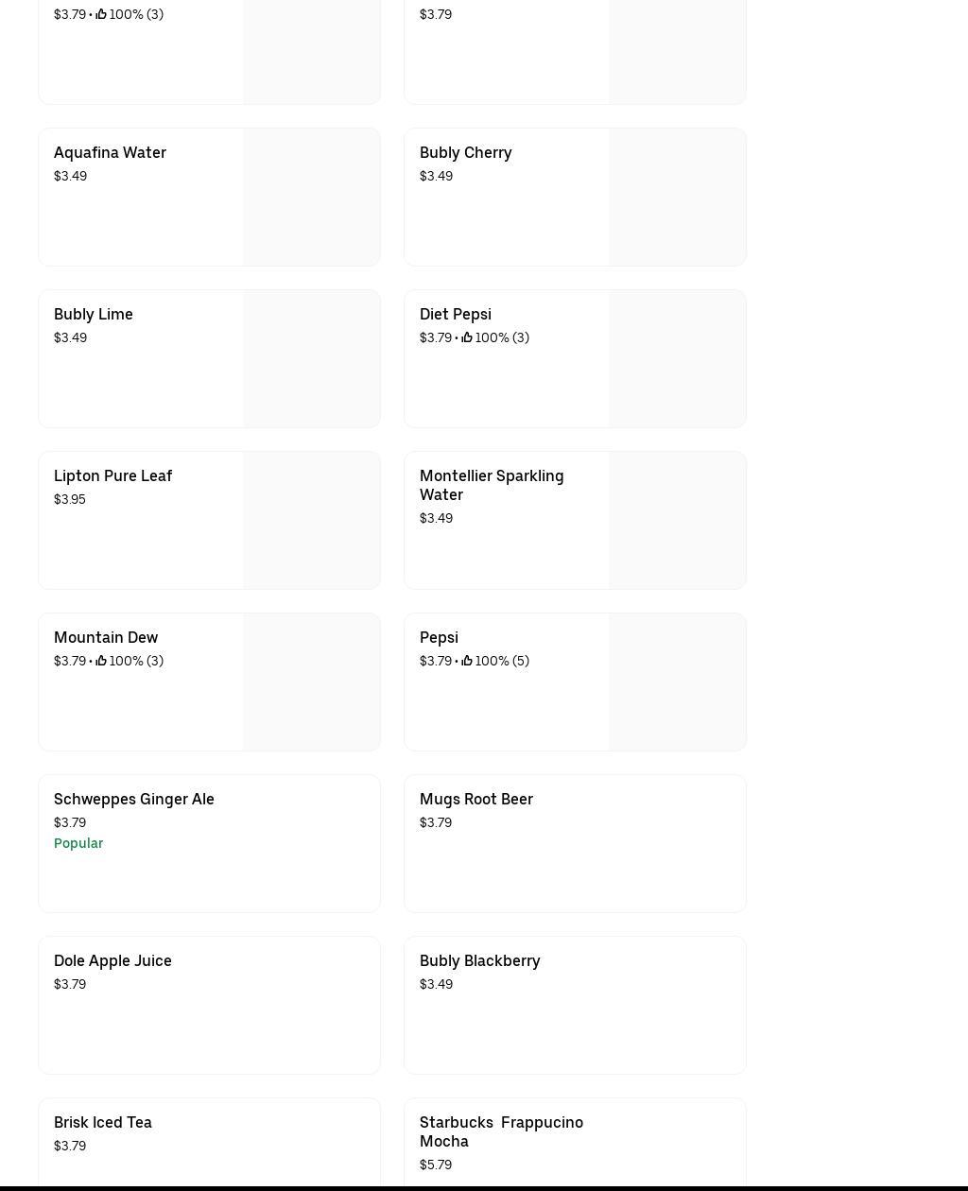Select Schweppes Ginger Ale
968x1191 pixels.
click(133, 799)
